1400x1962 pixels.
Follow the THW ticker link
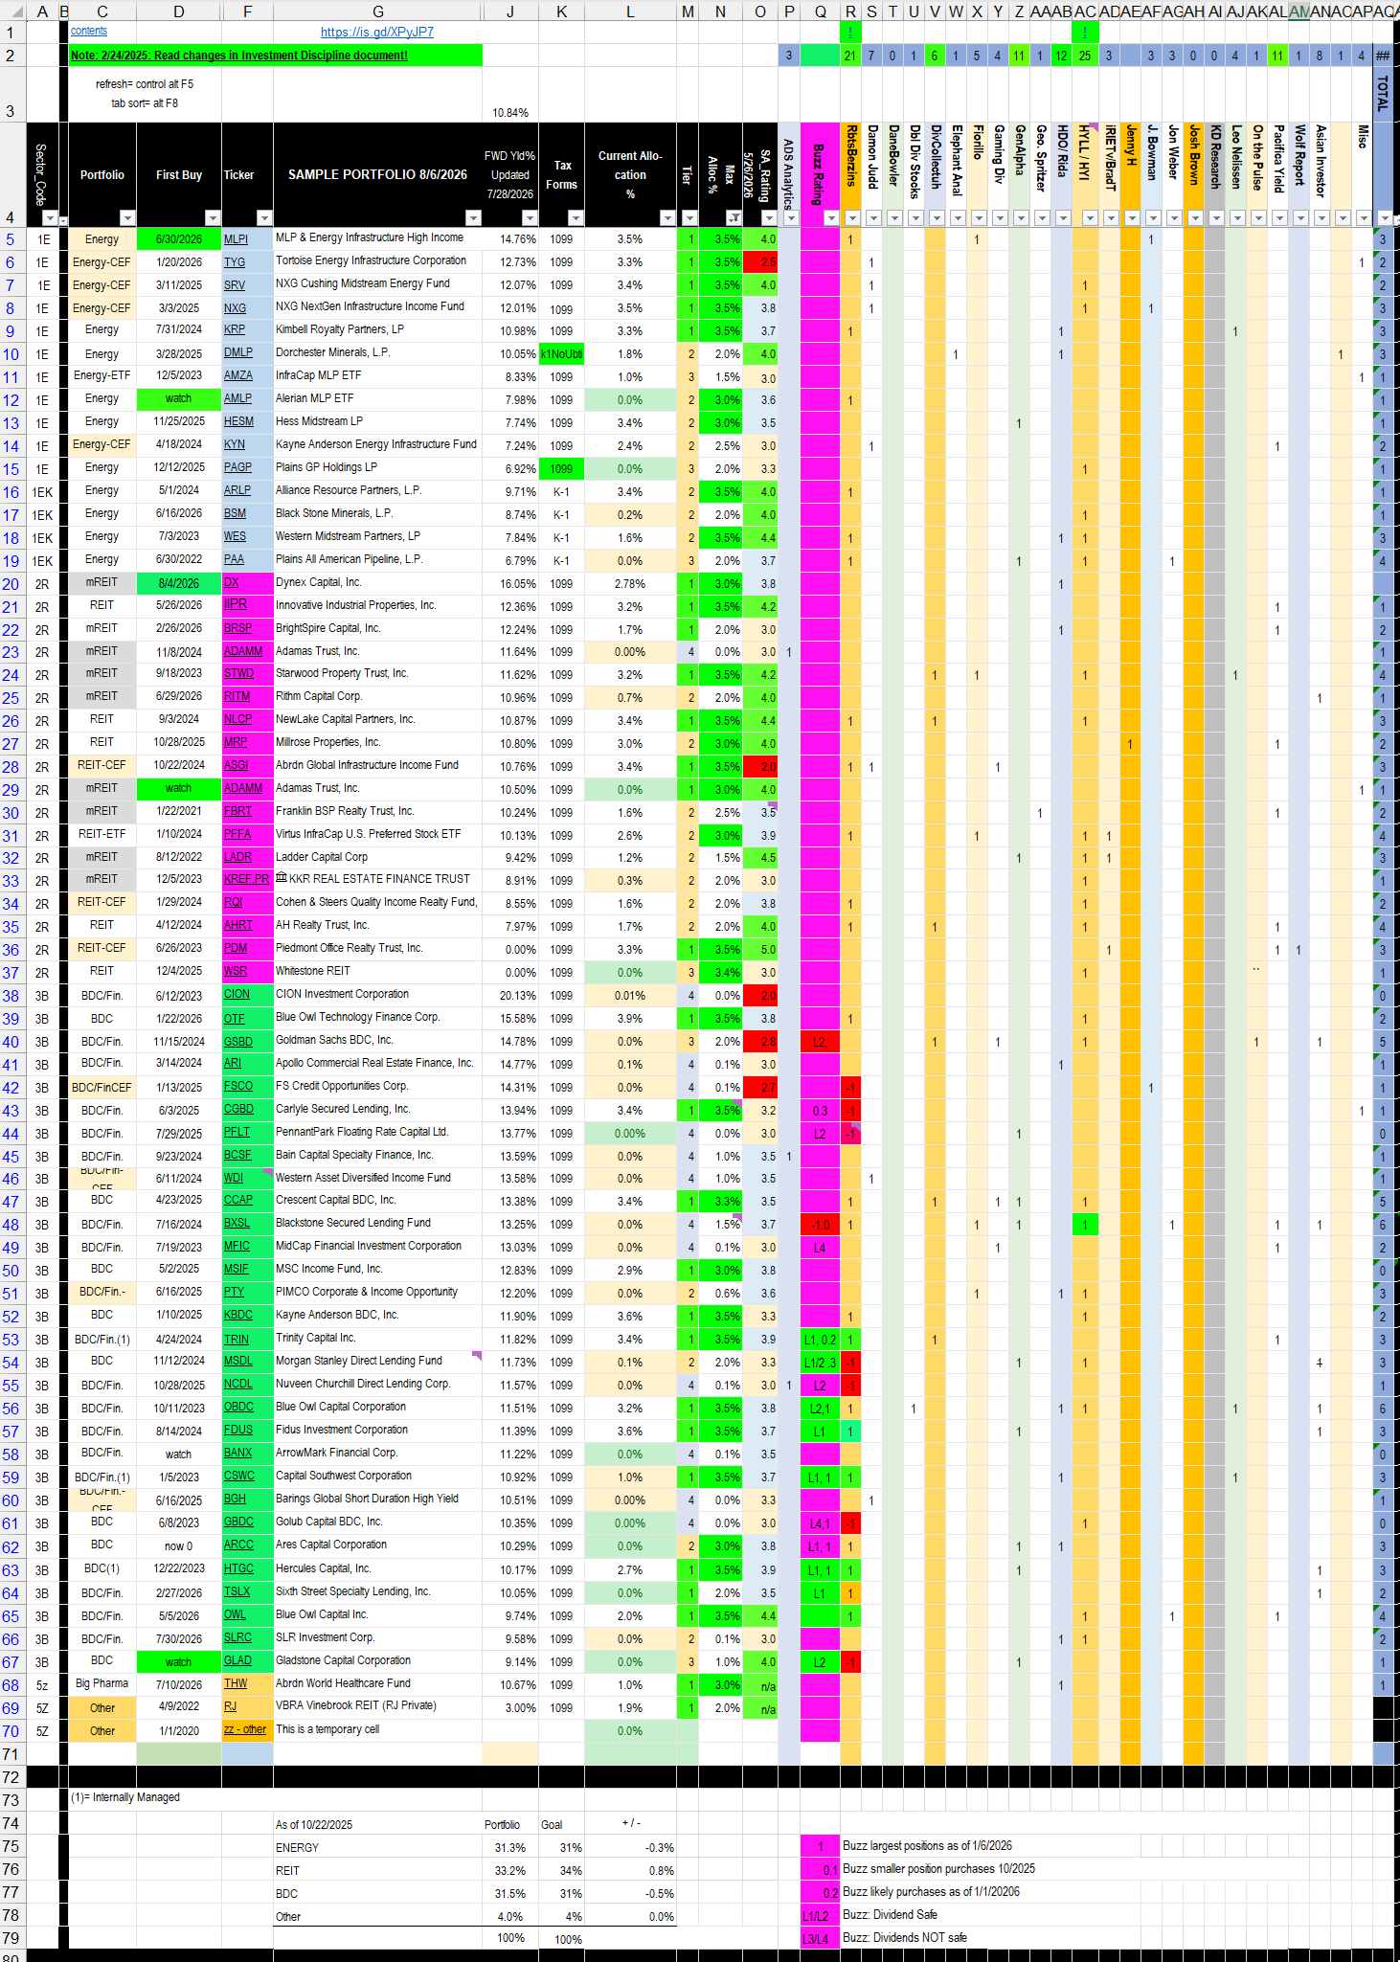coord(236,1683)
